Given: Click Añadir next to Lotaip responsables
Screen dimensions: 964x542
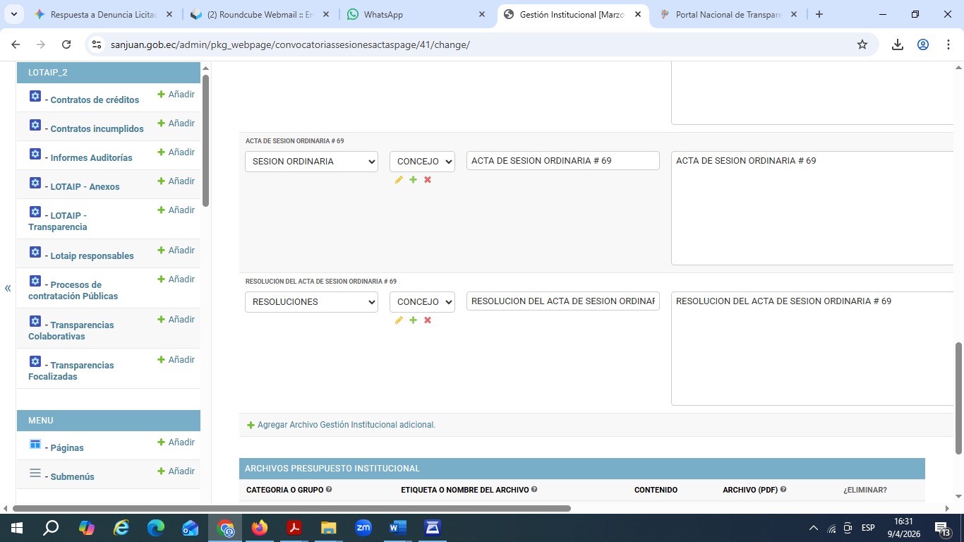Looking at the screenshot, I should click(176, 251).
